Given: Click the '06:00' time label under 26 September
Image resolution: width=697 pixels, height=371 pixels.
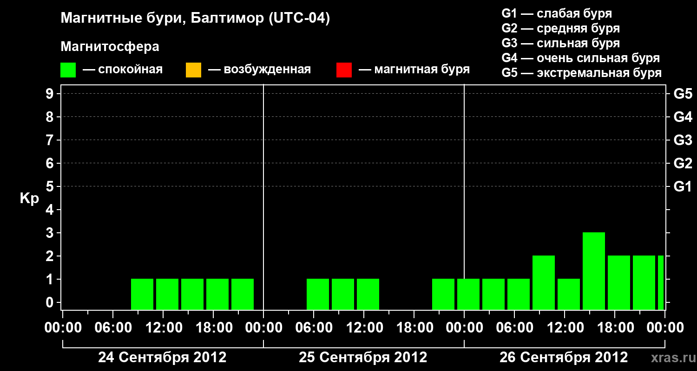Looking at the screenshot, I should [x=514, y=328].
